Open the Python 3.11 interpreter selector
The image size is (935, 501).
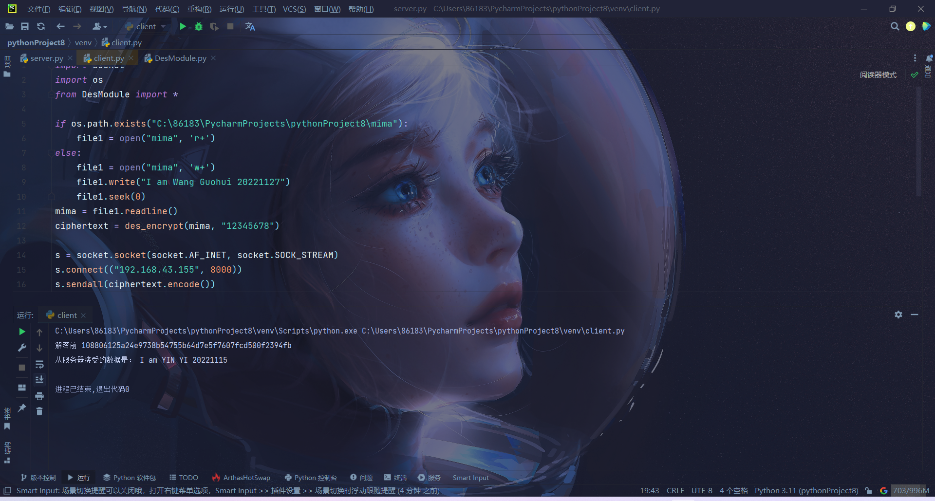click(x=806, y=491)
